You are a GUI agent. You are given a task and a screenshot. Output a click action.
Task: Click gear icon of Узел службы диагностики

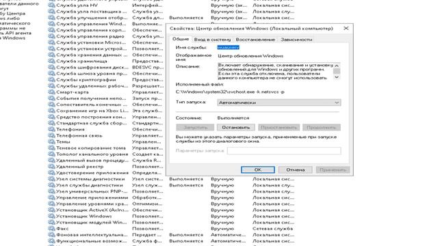tap(51, 185)
